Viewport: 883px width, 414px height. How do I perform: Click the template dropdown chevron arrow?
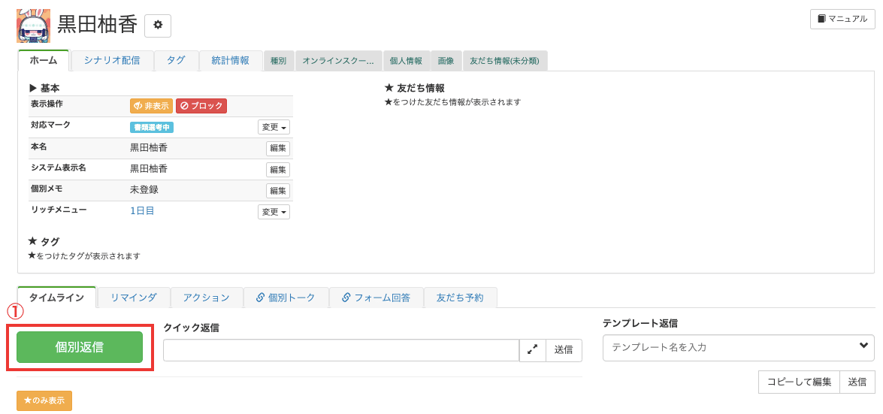pos(863,346)
